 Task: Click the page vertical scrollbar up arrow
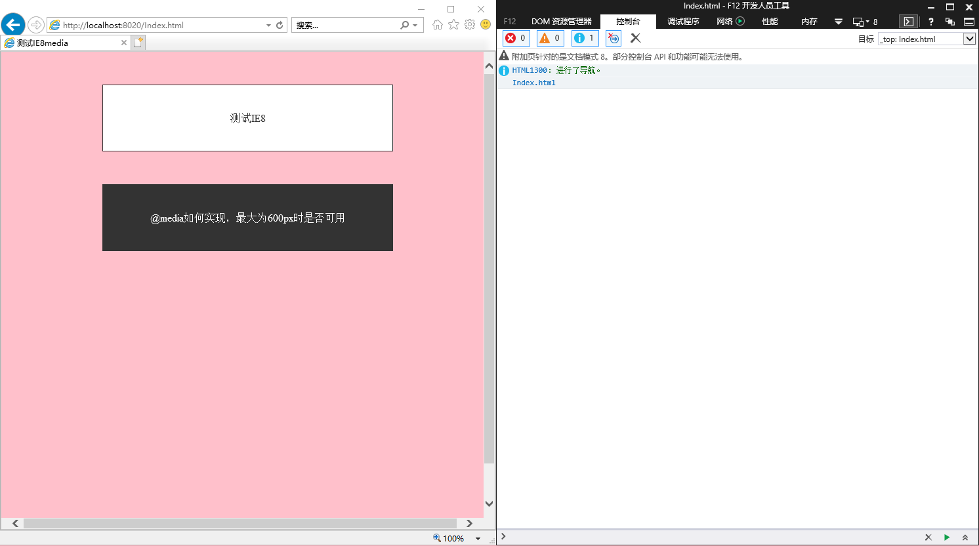point(489,66)
